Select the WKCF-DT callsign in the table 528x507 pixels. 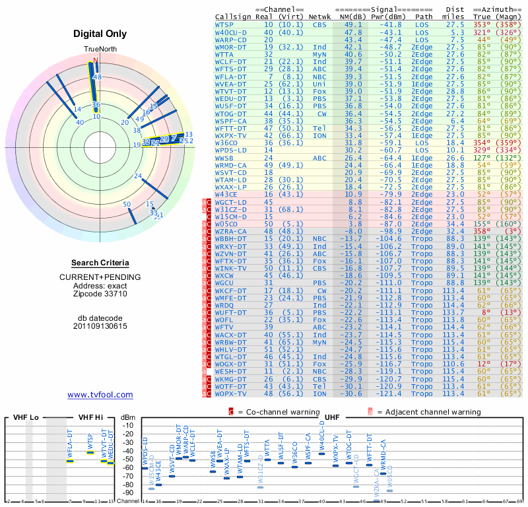pyautogui.click(x=230, y=290)
